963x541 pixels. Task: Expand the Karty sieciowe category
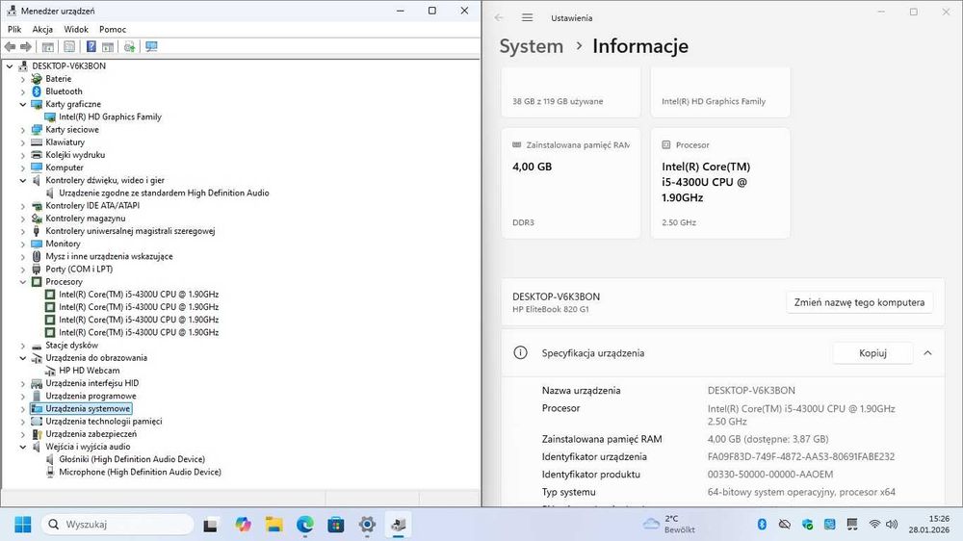(x=23, y=130)
